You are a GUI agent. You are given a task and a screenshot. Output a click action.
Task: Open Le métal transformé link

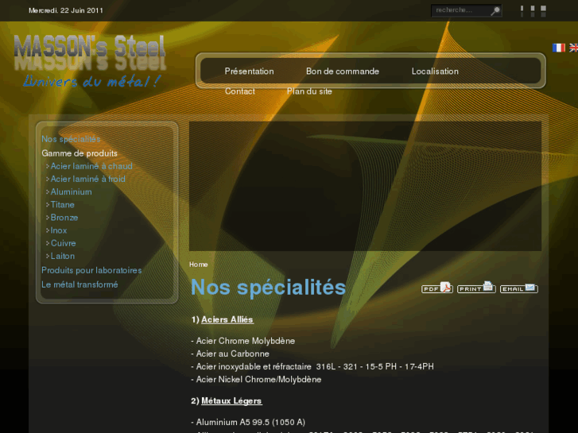[80, 284]
